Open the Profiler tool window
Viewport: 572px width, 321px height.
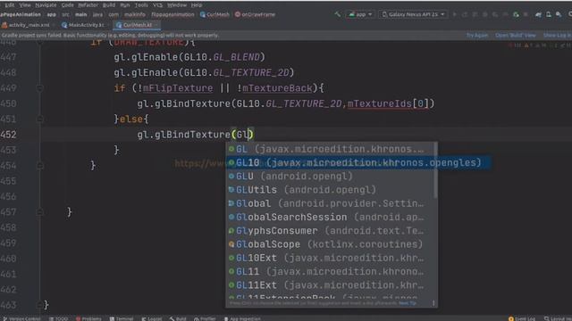205,318
